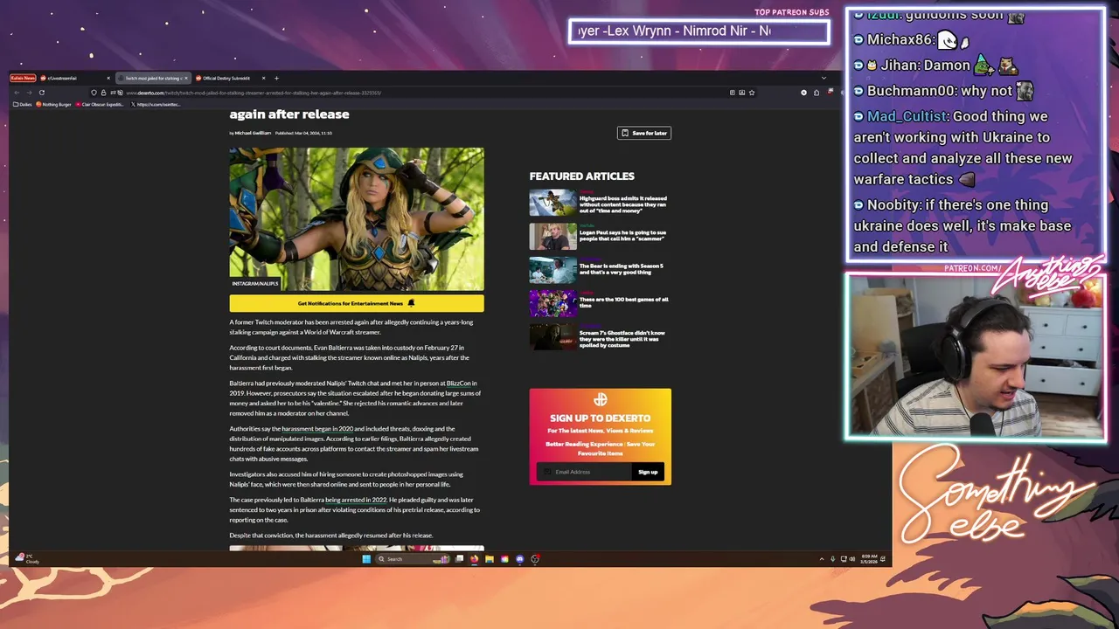Viewport: 1119px width, 629px height.
Task: Open the BlizzCon link in the article
Action: [459, 384]
